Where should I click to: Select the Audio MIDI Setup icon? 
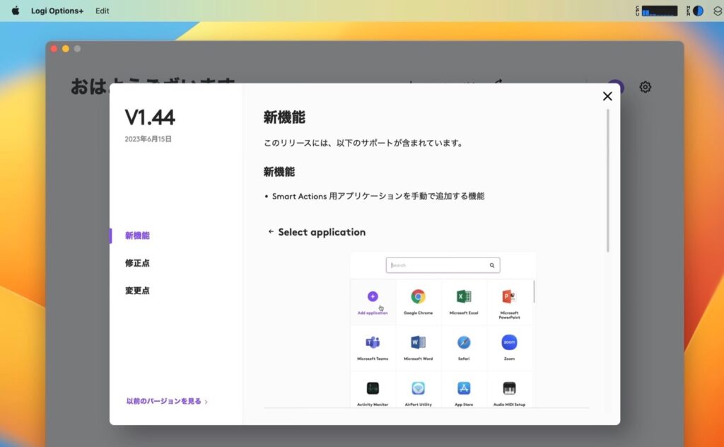click(508, 388)
